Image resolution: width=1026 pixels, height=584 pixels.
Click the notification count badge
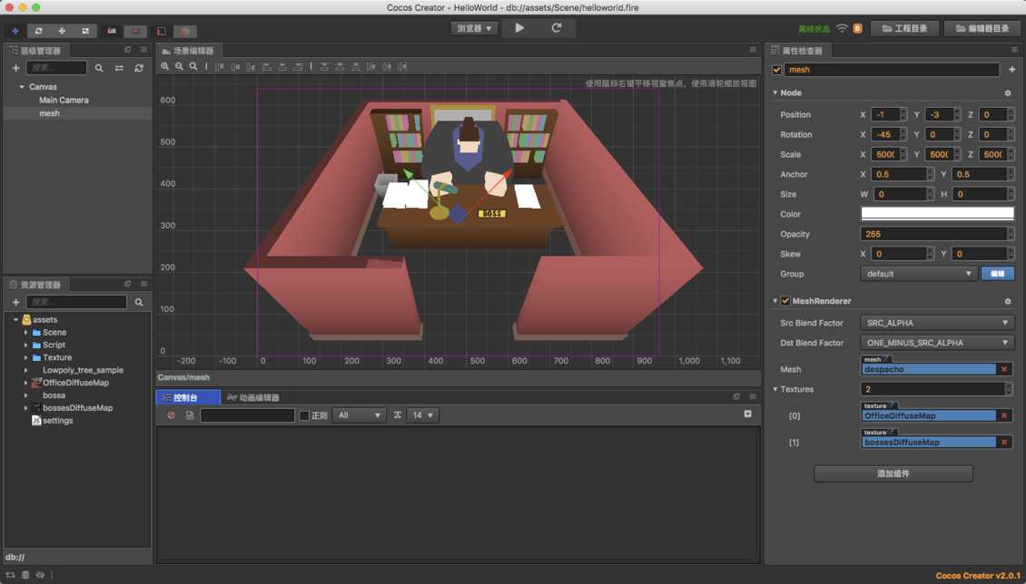point(857,29)
